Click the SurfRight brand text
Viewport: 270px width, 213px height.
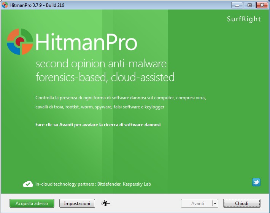pyautogui.click(x=244, y=19)
